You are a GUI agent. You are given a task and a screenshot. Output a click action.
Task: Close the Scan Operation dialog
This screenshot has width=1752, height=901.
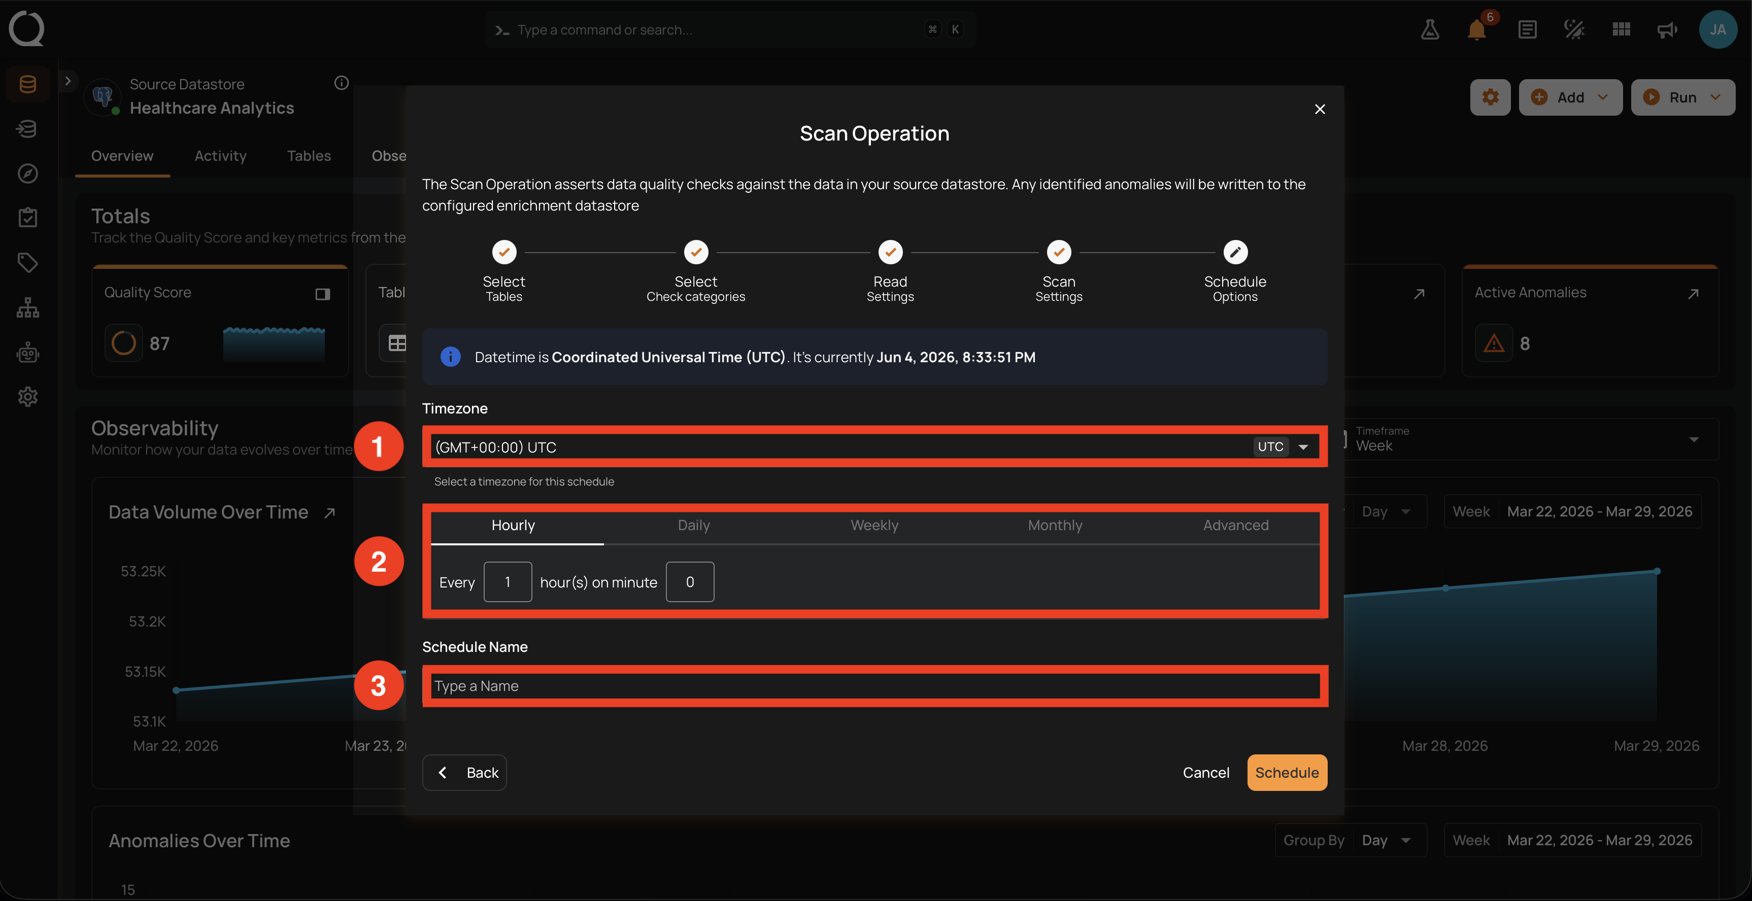pyautogui.click(x=1320, y=109)
